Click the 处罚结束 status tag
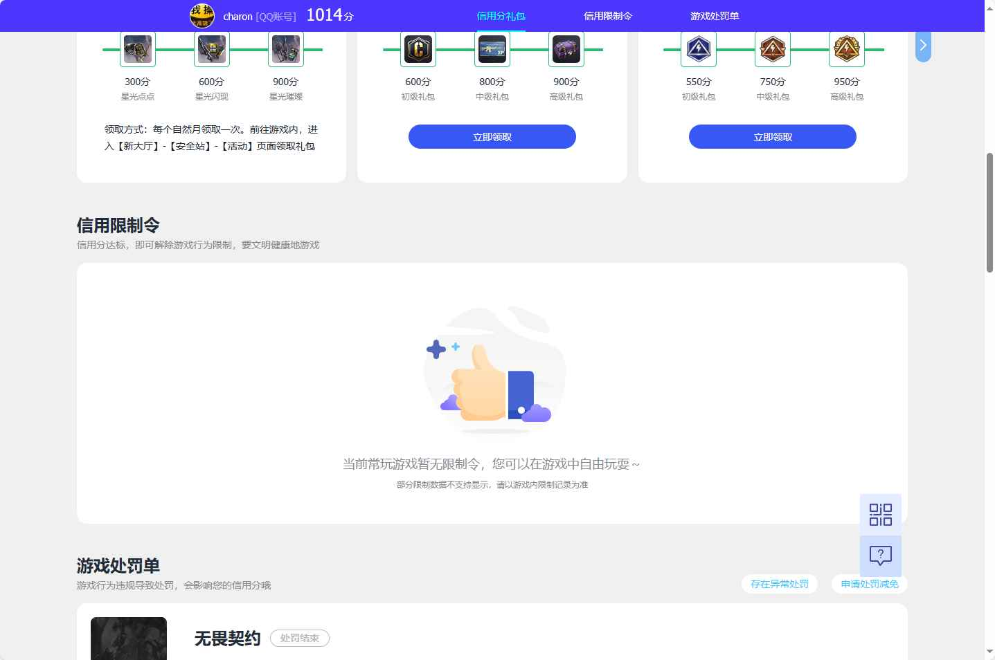The height and width of the screenshot is (660, 995). [x=300, y=638]
